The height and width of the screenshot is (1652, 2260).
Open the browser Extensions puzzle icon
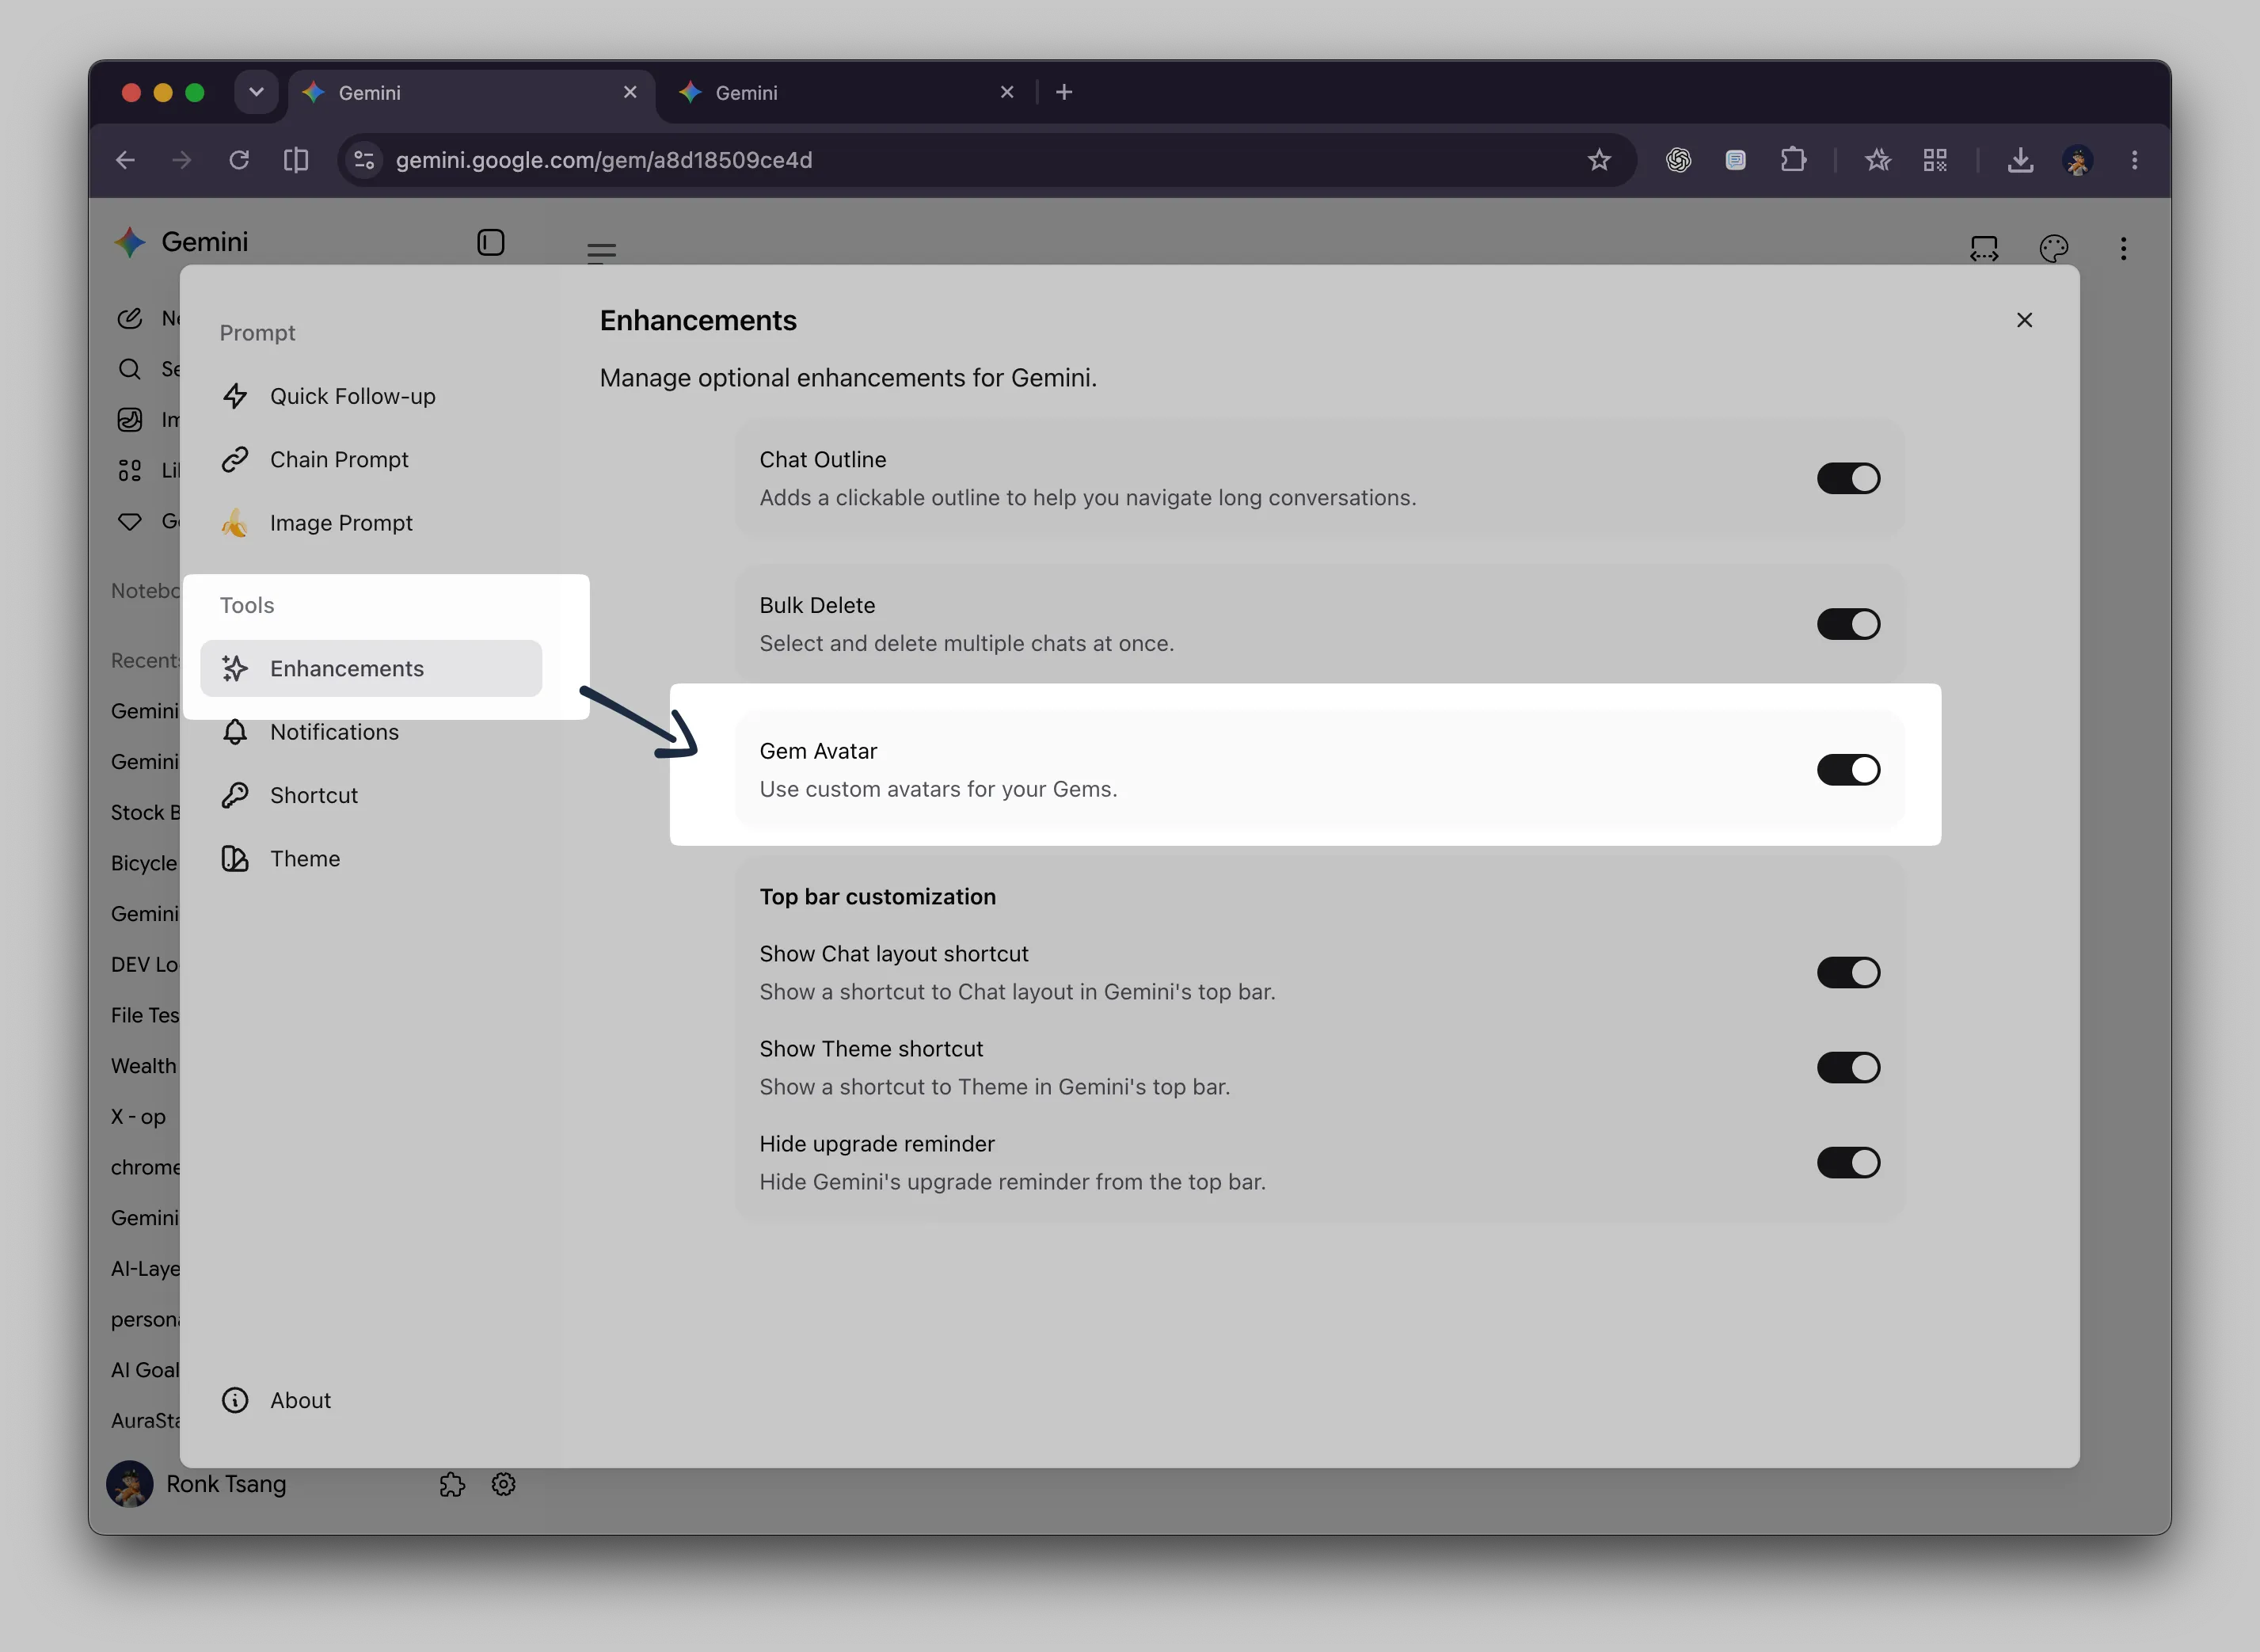click(x=1793, y=160)
